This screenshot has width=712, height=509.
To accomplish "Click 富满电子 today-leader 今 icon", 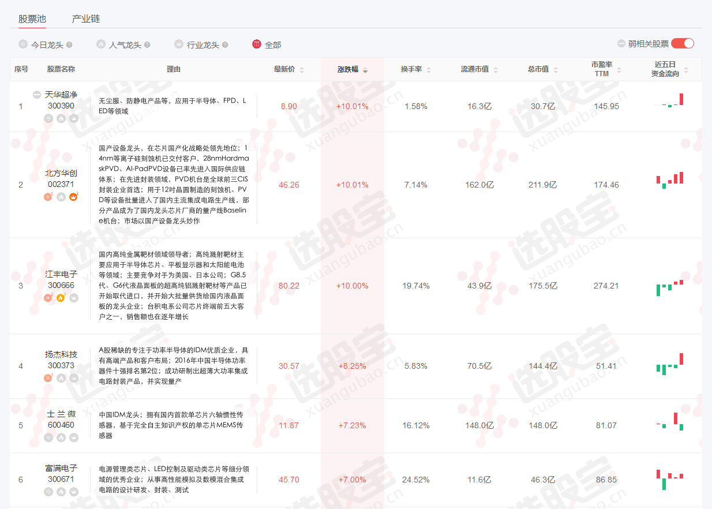I will coord(48,492).
